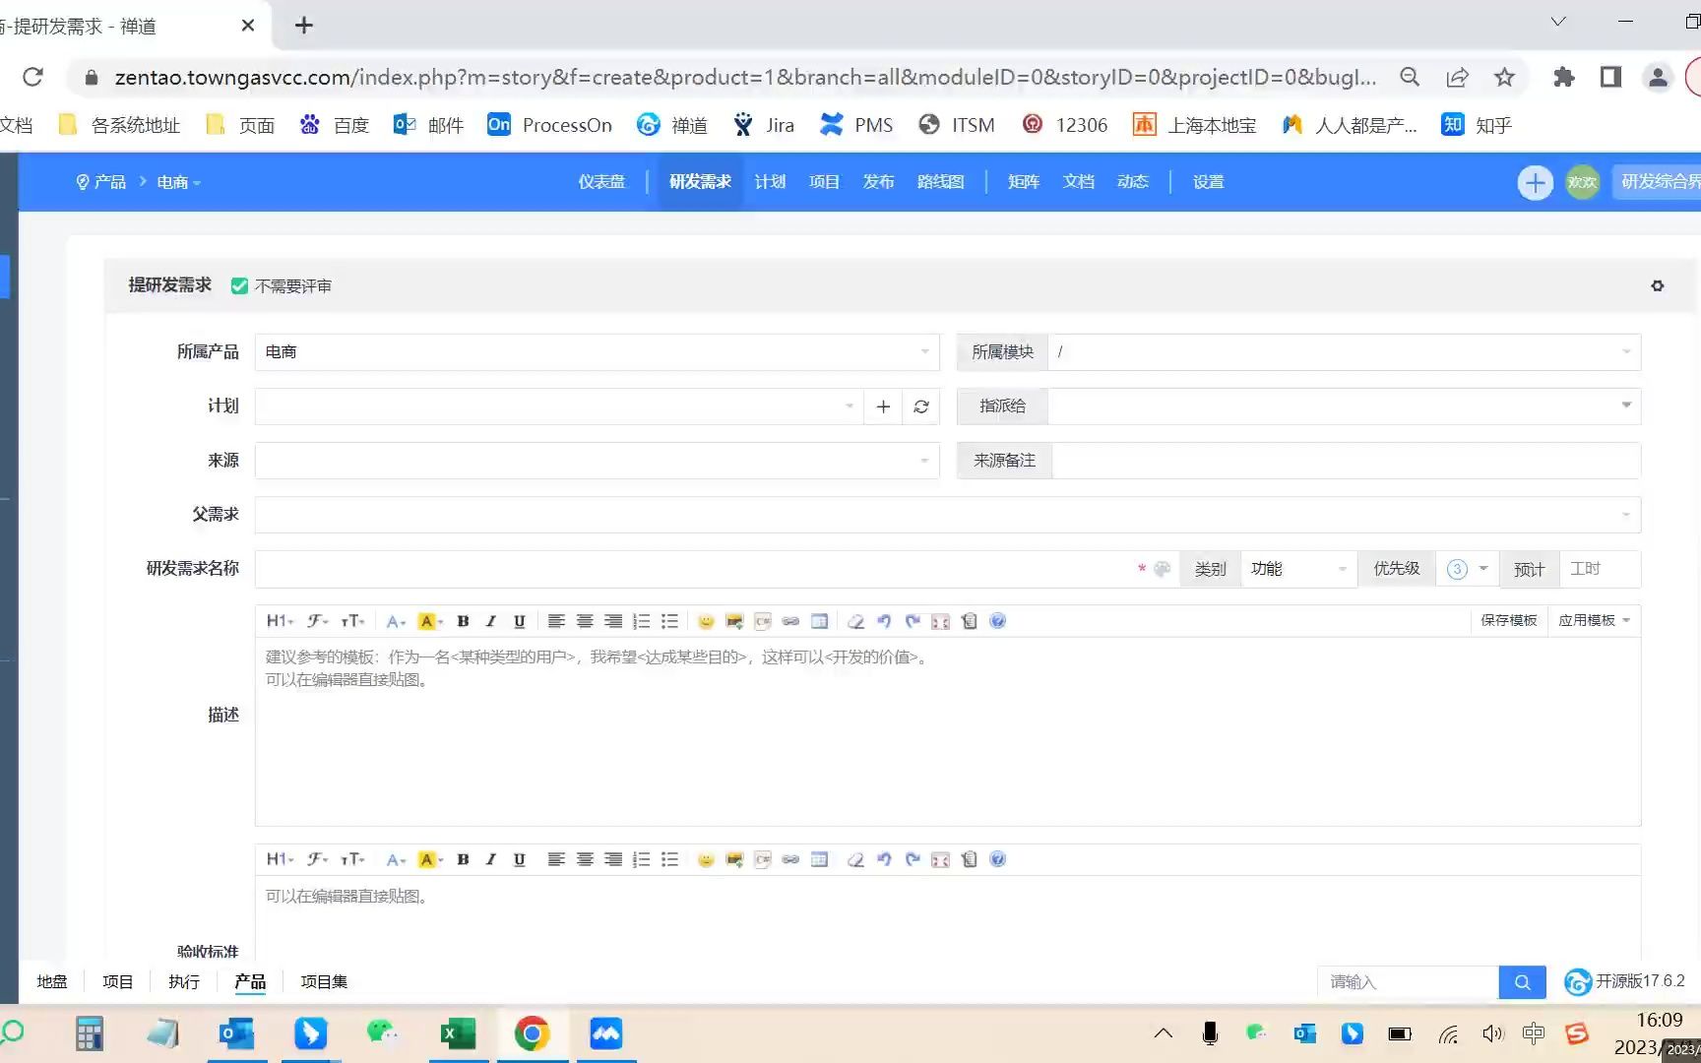
Task: Insert a hyperlink in the description field
Action: pyautogui.click(x=789, y=620)
